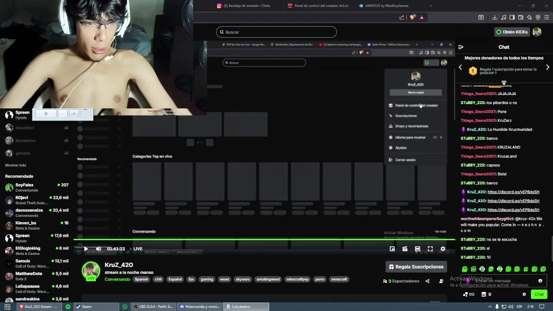Click the Conversando category link
The height and width of the screenshot is (311, 553).
[117, 279]
